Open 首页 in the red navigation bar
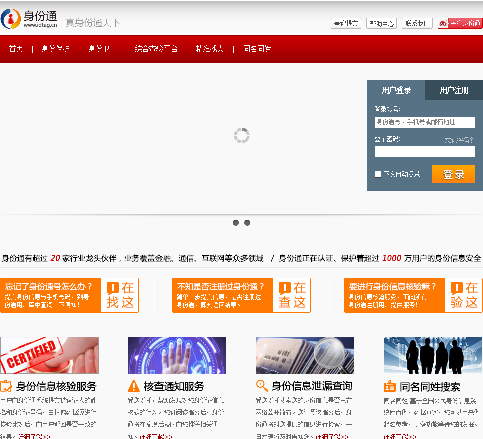Image resolution: width=483 pixels, height=439 pixels. pyautogui.click(x=16, y=49)
